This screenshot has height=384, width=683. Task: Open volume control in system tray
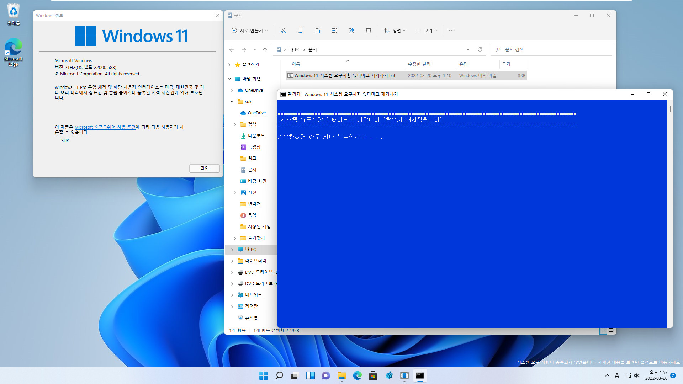[x=637, y=375]
